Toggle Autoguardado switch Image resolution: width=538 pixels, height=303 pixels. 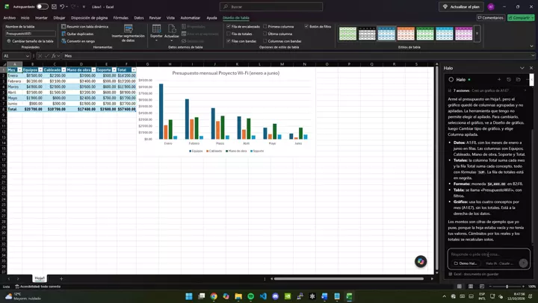pos(42,7)
